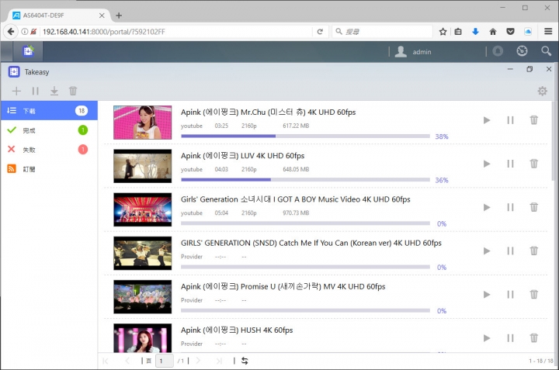559x370 pixels.
Task: Click the Takeasy app icon in ADM taskbar
Action: pos(28,51)
